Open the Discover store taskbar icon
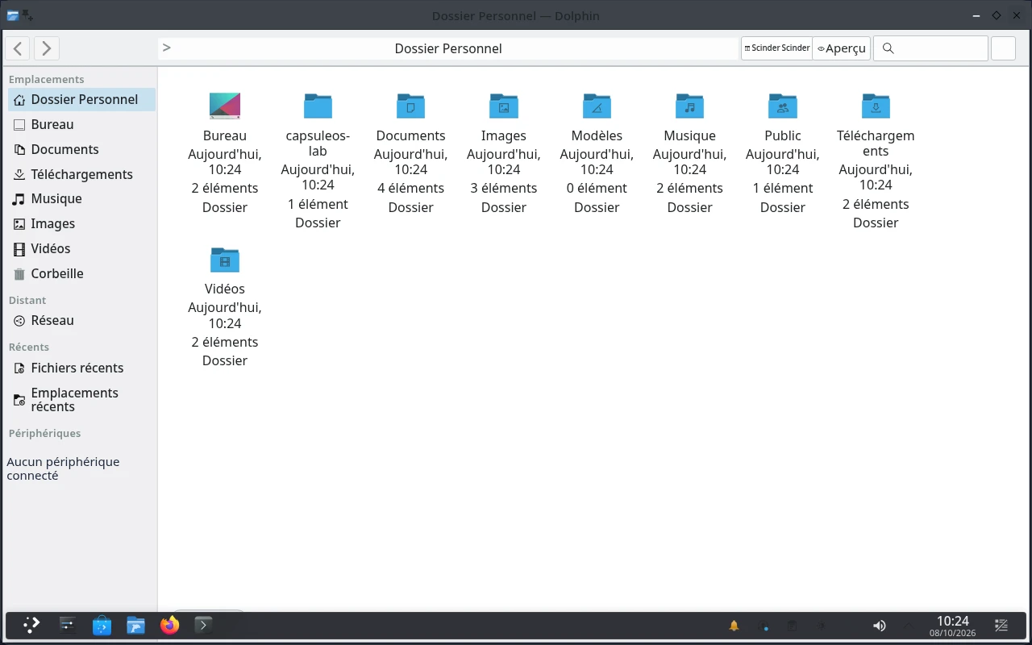The image size is (1032, 645). point(102,625)
